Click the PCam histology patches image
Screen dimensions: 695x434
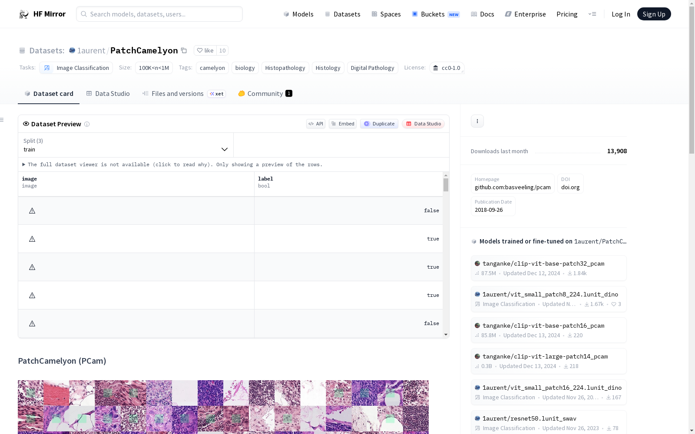[x=223, y=407]
